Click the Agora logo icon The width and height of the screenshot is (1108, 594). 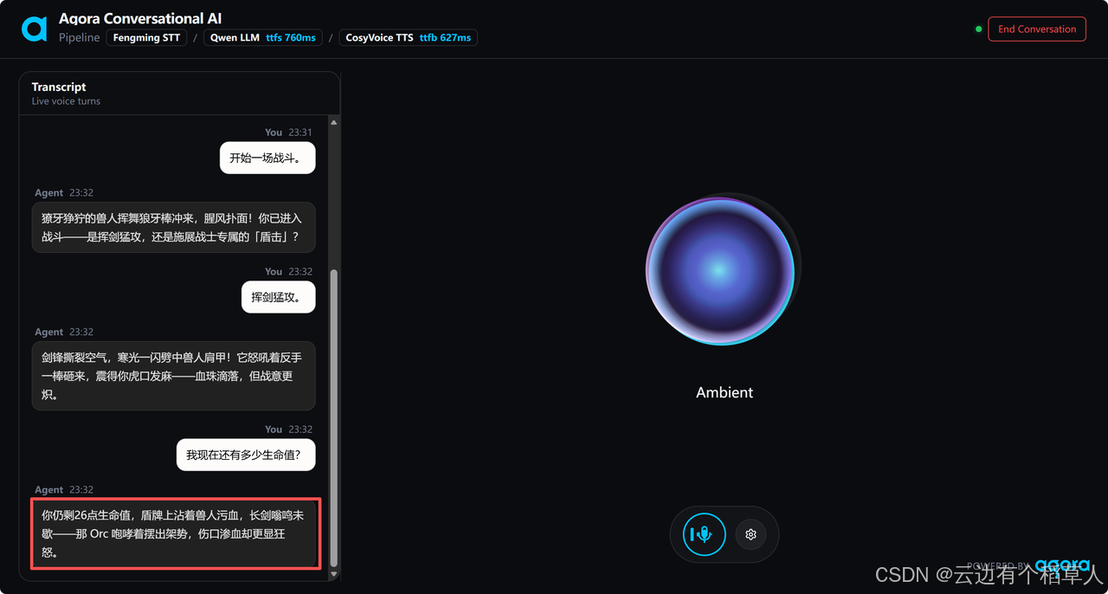click(34, 29)
